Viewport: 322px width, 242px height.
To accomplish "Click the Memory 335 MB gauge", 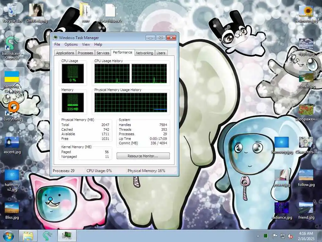I will [x=73, y=102].
